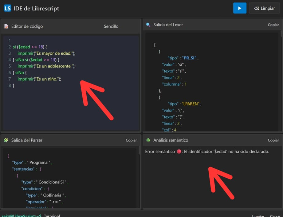This screenshot has height=217, width=283.
Task: Click the line imprimir("Es un niño.")
Action: click(39, 79)
